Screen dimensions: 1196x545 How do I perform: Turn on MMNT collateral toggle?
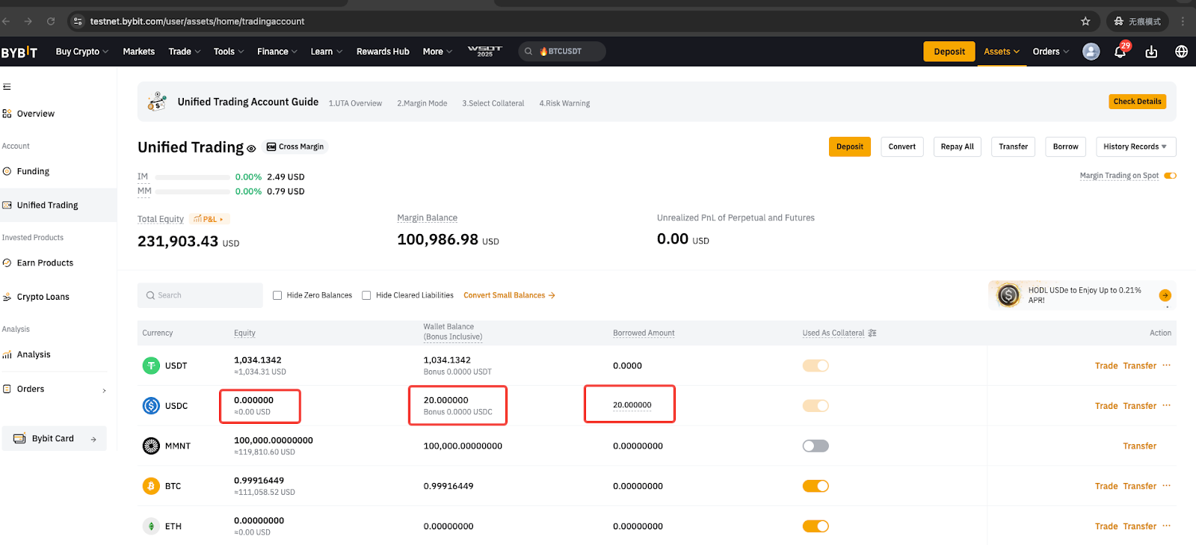pos(816,446)
